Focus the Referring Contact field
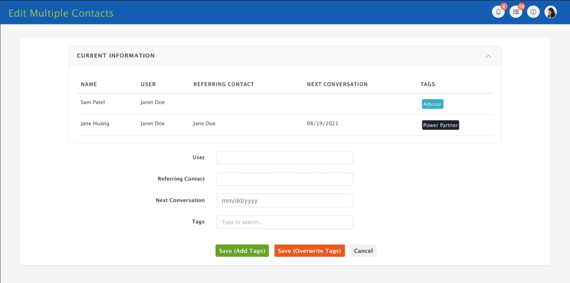This screenshot has height=283, width=570. pyautogui.click(x=285, y=179)
